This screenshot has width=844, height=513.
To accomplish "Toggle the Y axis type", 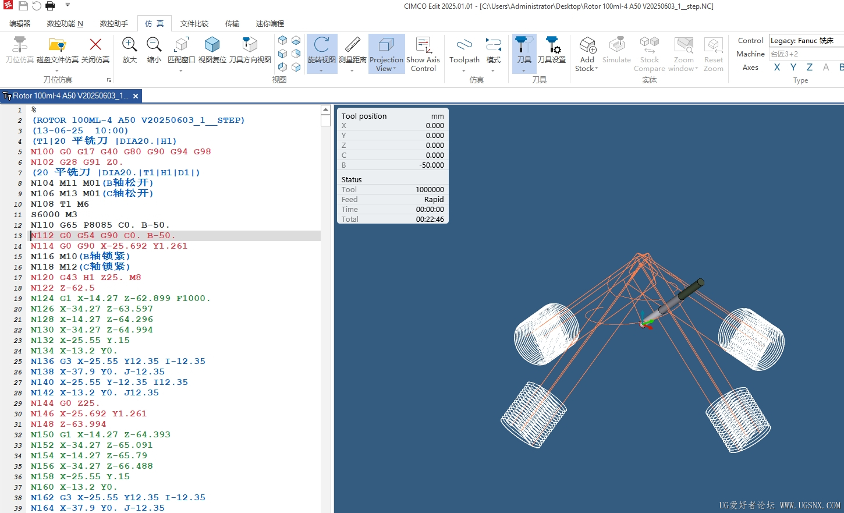I will coord(793,68).
